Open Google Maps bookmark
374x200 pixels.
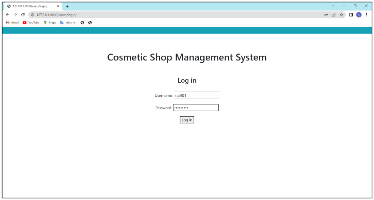pos(50,23)
